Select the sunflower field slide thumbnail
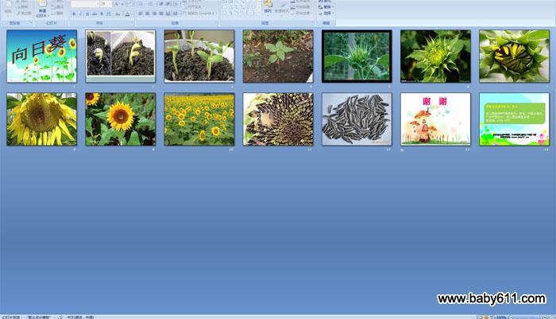 coord(199,119)
